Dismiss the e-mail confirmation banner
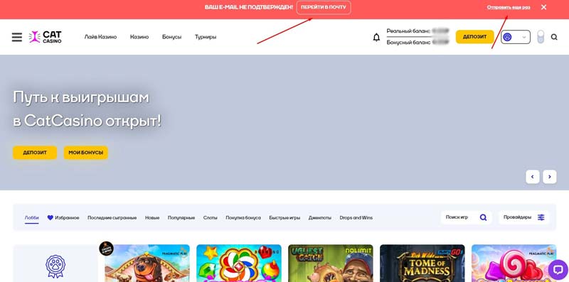Image resolution: width=569 pixels, height=282 pixels. [x=543, y=7]
